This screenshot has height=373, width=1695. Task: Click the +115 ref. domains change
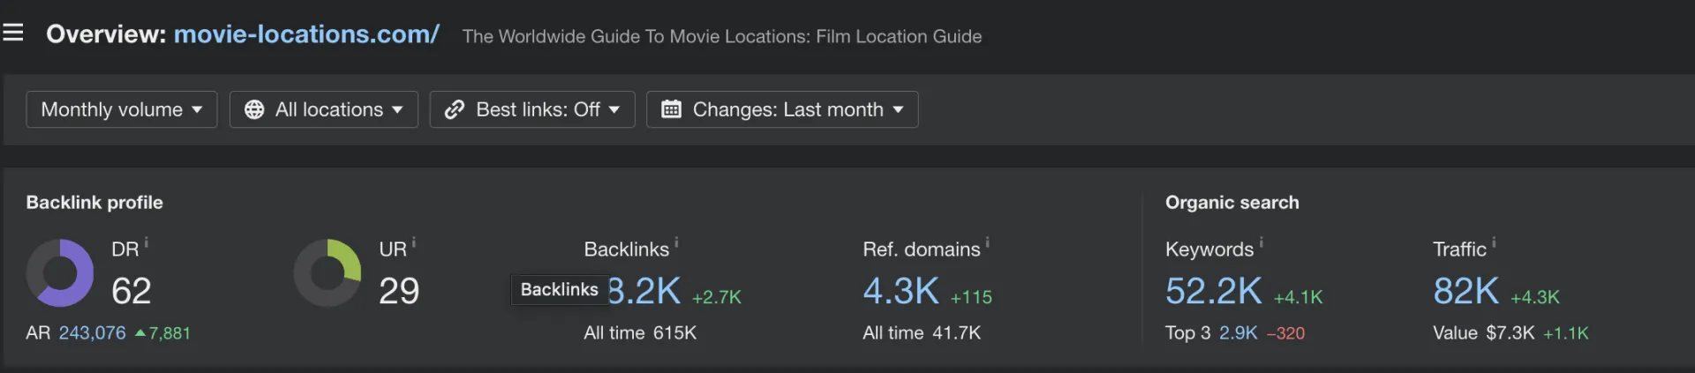[971, 297]
